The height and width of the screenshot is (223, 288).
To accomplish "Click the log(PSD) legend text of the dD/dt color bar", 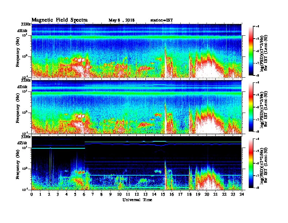I will click(264, 109).
